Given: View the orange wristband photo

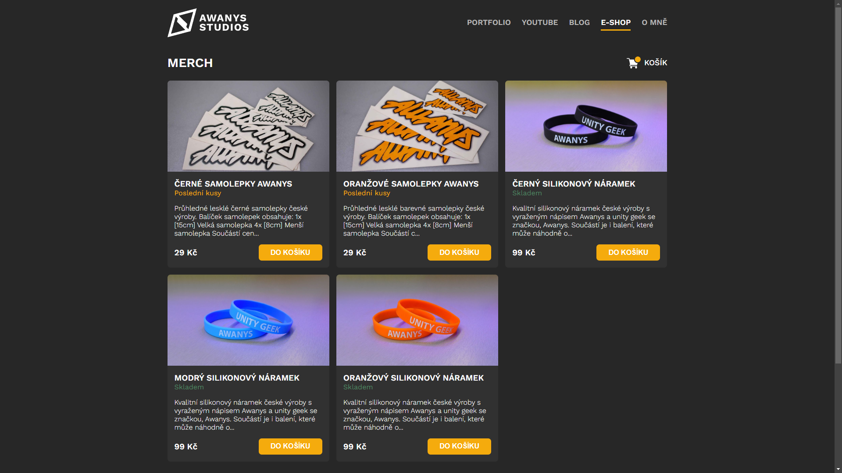Looking at the screenshot, I should (x=417, y=320).
